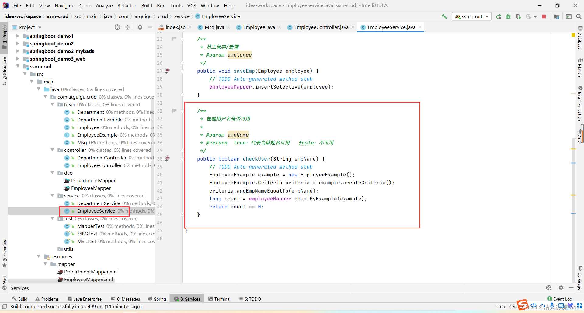Select DepartmentController in the tree
The height and width of the screenshot is (313, 584).
click(x=102, y=158)
